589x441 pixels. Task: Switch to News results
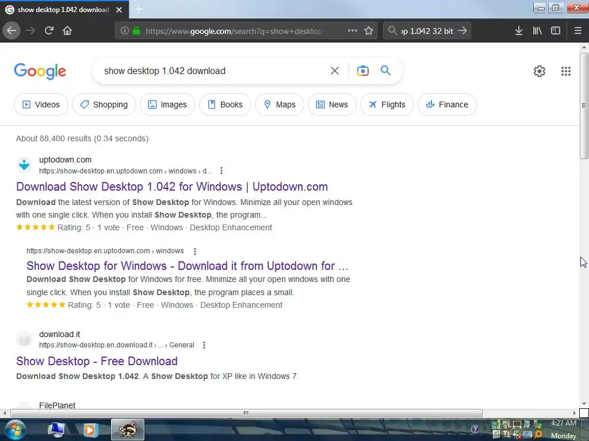click(332, 105)
